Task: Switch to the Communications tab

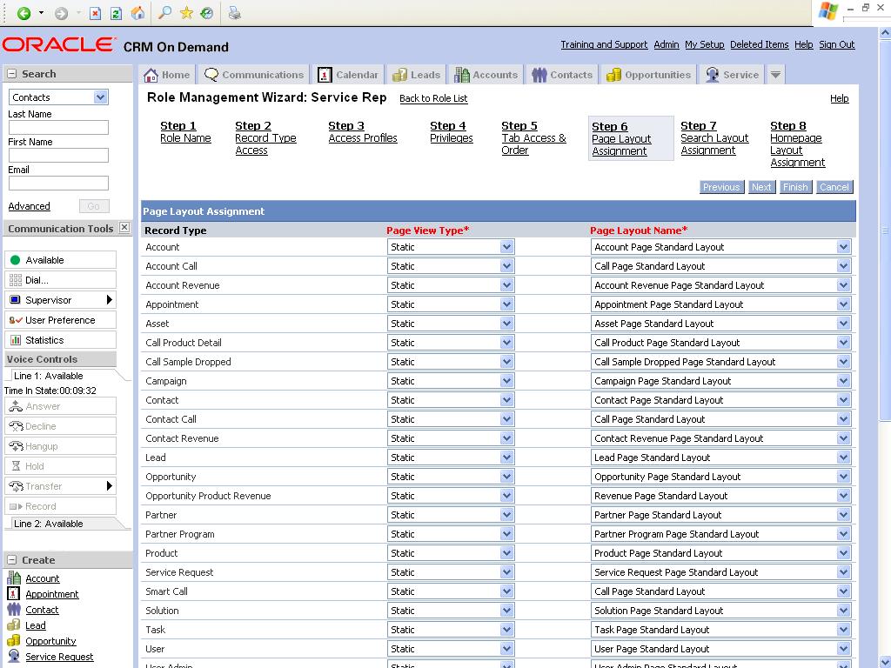Action: pos(254,75)
